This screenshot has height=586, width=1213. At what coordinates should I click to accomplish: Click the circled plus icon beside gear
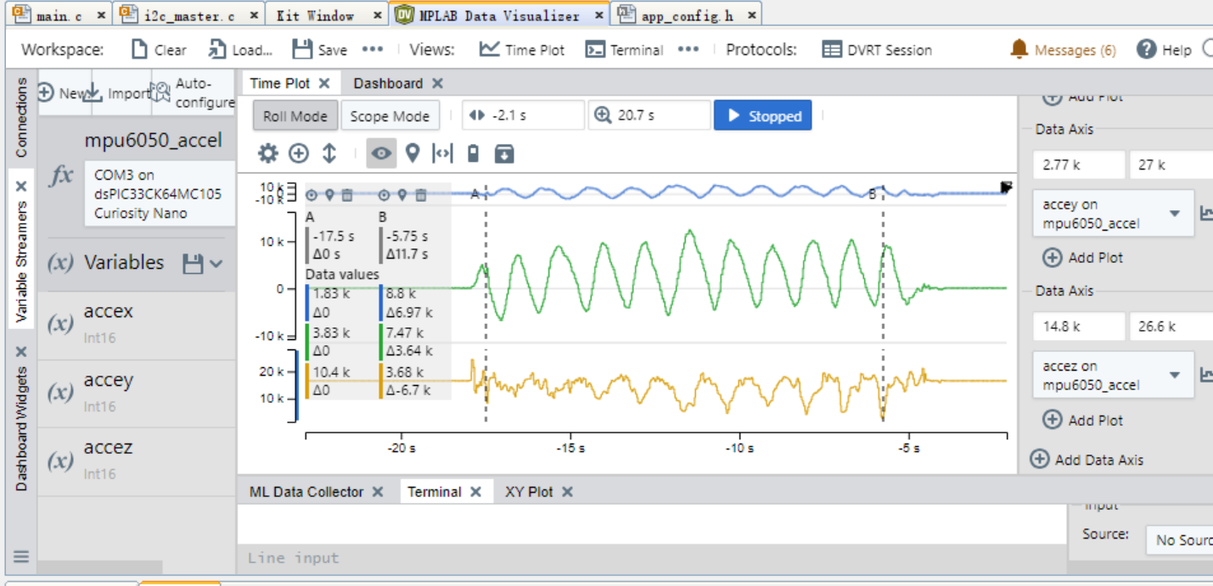299,153
